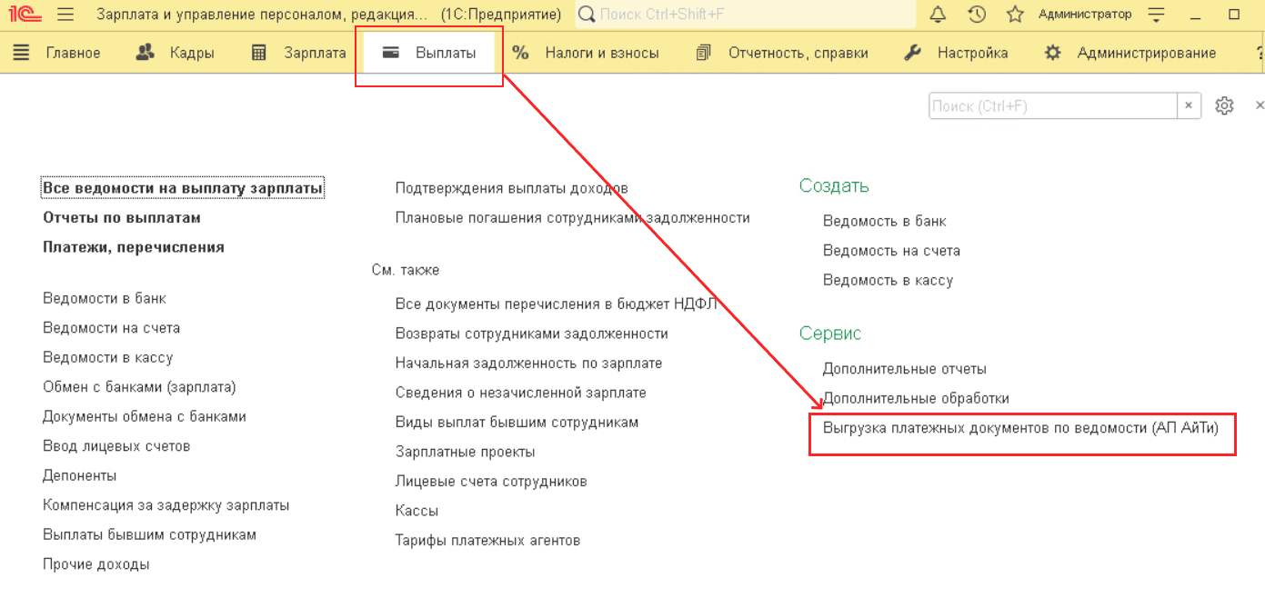This screenshot has height=608, width=1265.
Task: Open the service settings lines icon
Action: coord(1157,15)
